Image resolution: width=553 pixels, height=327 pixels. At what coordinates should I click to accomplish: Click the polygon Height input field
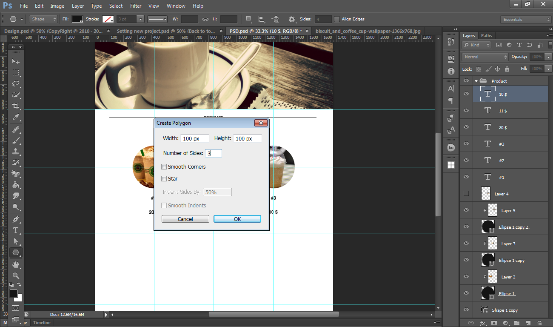click(x=247, y=138)
